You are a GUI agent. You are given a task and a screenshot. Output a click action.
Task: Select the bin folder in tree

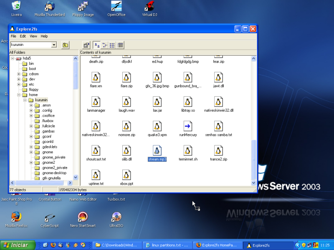(x=31, y=64)
